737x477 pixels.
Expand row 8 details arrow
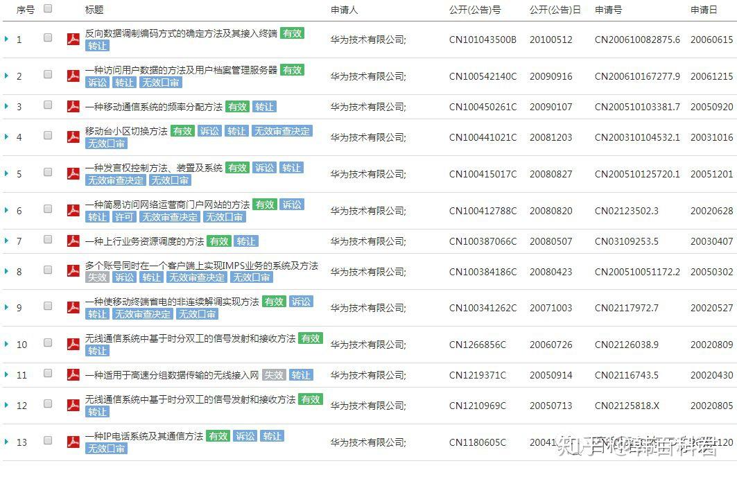pyautogui.click(x=6, y=271)
